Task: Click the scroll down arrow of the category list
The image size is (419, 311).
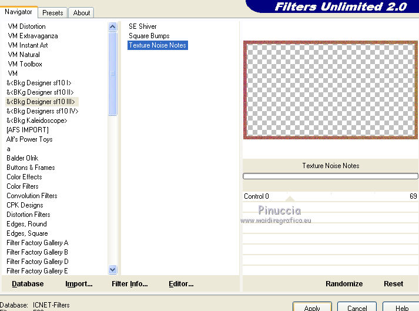Action: pyautogui.click(x=112, y=269)
